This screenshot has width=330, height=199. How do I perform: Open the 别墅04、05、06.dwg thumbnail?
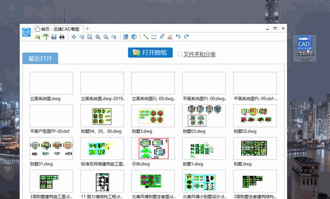(x=102, y=116)
